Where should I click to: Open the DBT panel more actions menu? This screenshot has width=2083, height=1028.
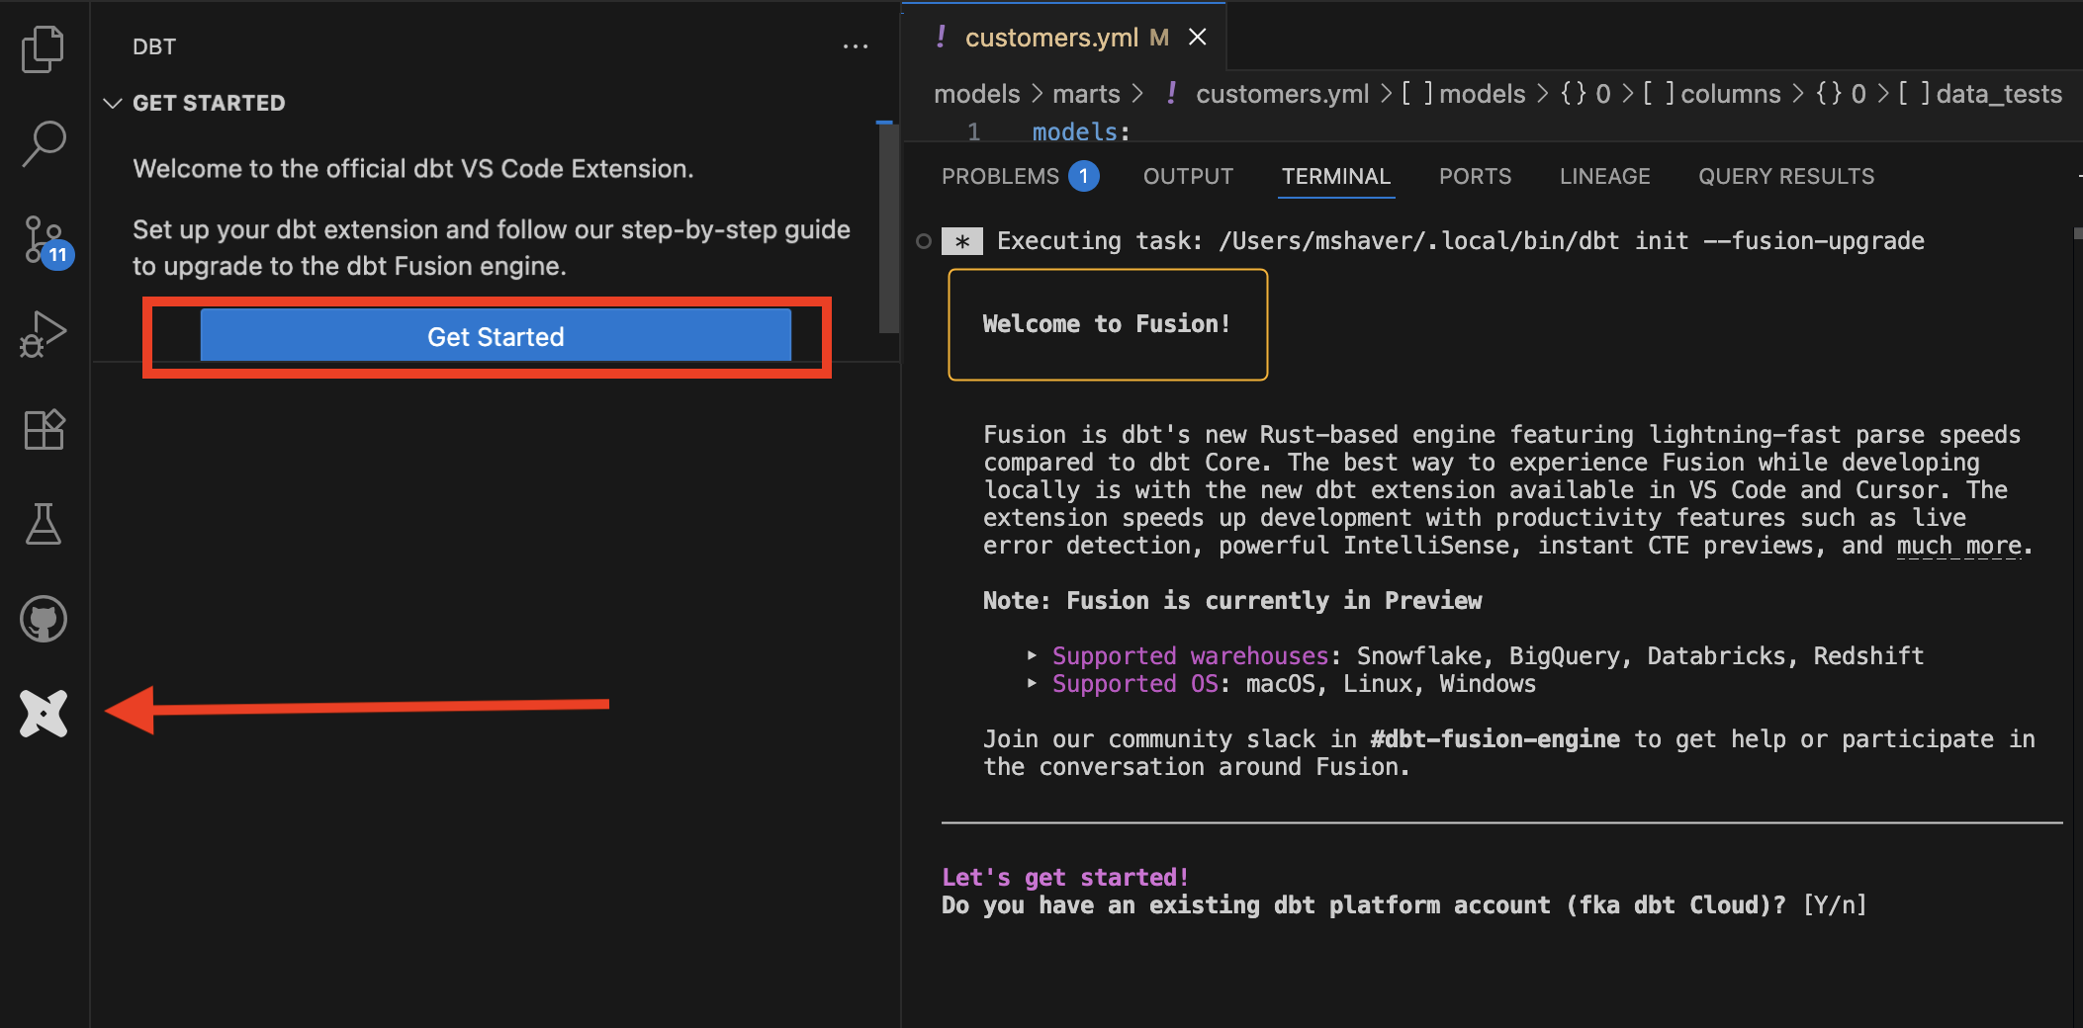tap(856, 44)
